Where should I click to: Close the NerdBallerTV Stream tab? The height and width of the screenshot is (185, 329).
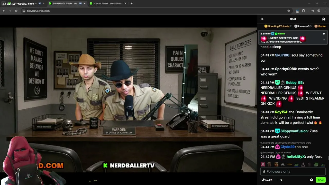pyautogui.click(x=85, y=4)
